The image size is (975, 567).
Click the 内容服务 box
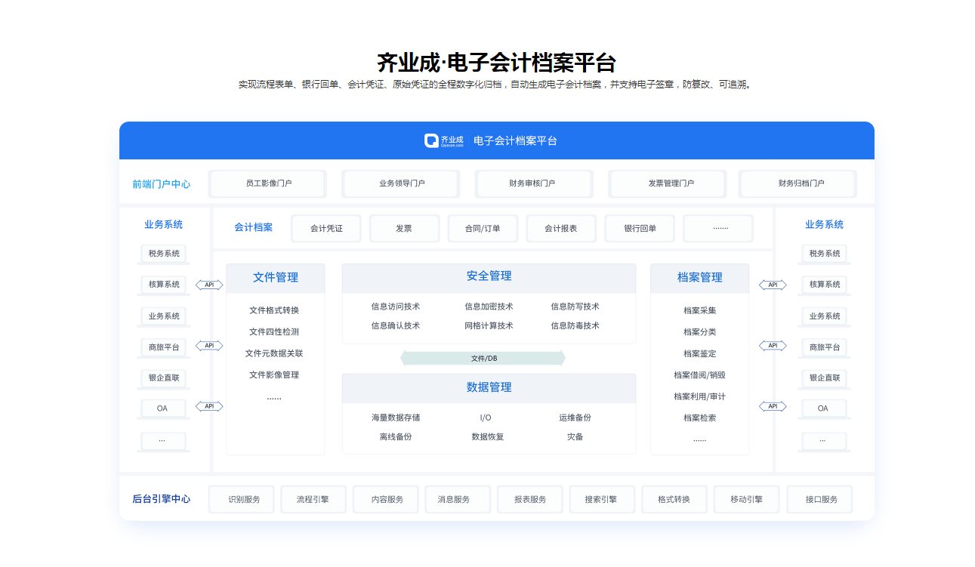(387, 500)
